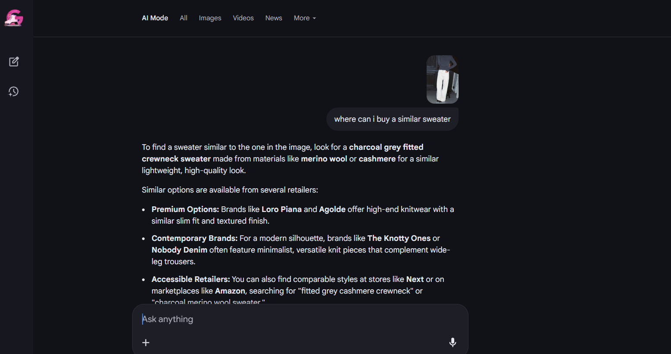Expand the More dropdown menu

point(305,18)
